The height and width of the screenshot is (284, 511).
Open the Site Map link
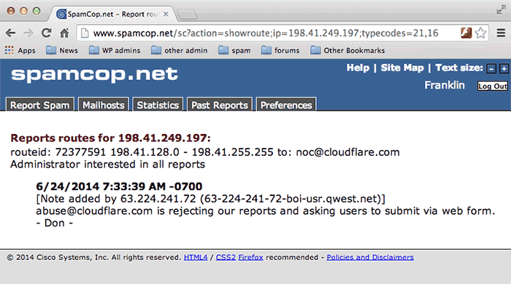pos(402,68)
